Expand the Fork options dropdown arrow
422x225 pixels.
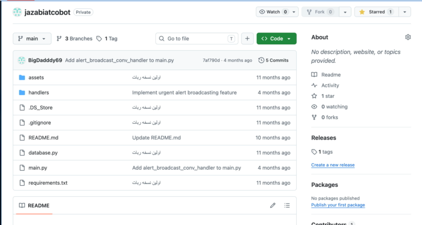click(x=345, y=12)
